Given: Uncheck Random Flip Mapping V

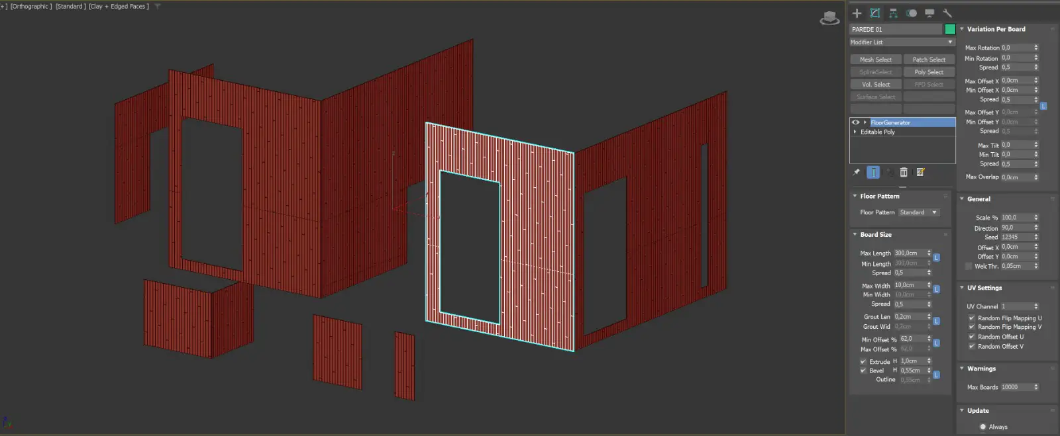Looking at the screenshot, I should 972,327.
